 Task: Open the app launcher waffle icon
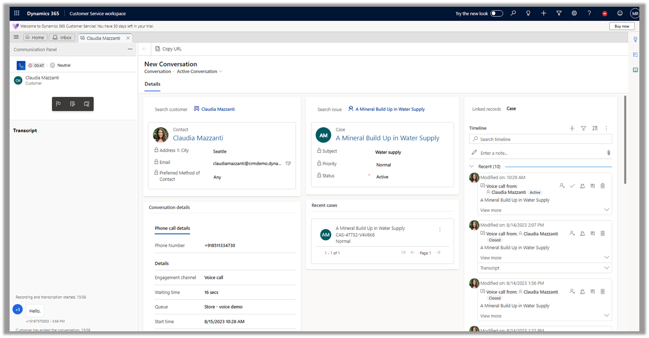[17, 13]
